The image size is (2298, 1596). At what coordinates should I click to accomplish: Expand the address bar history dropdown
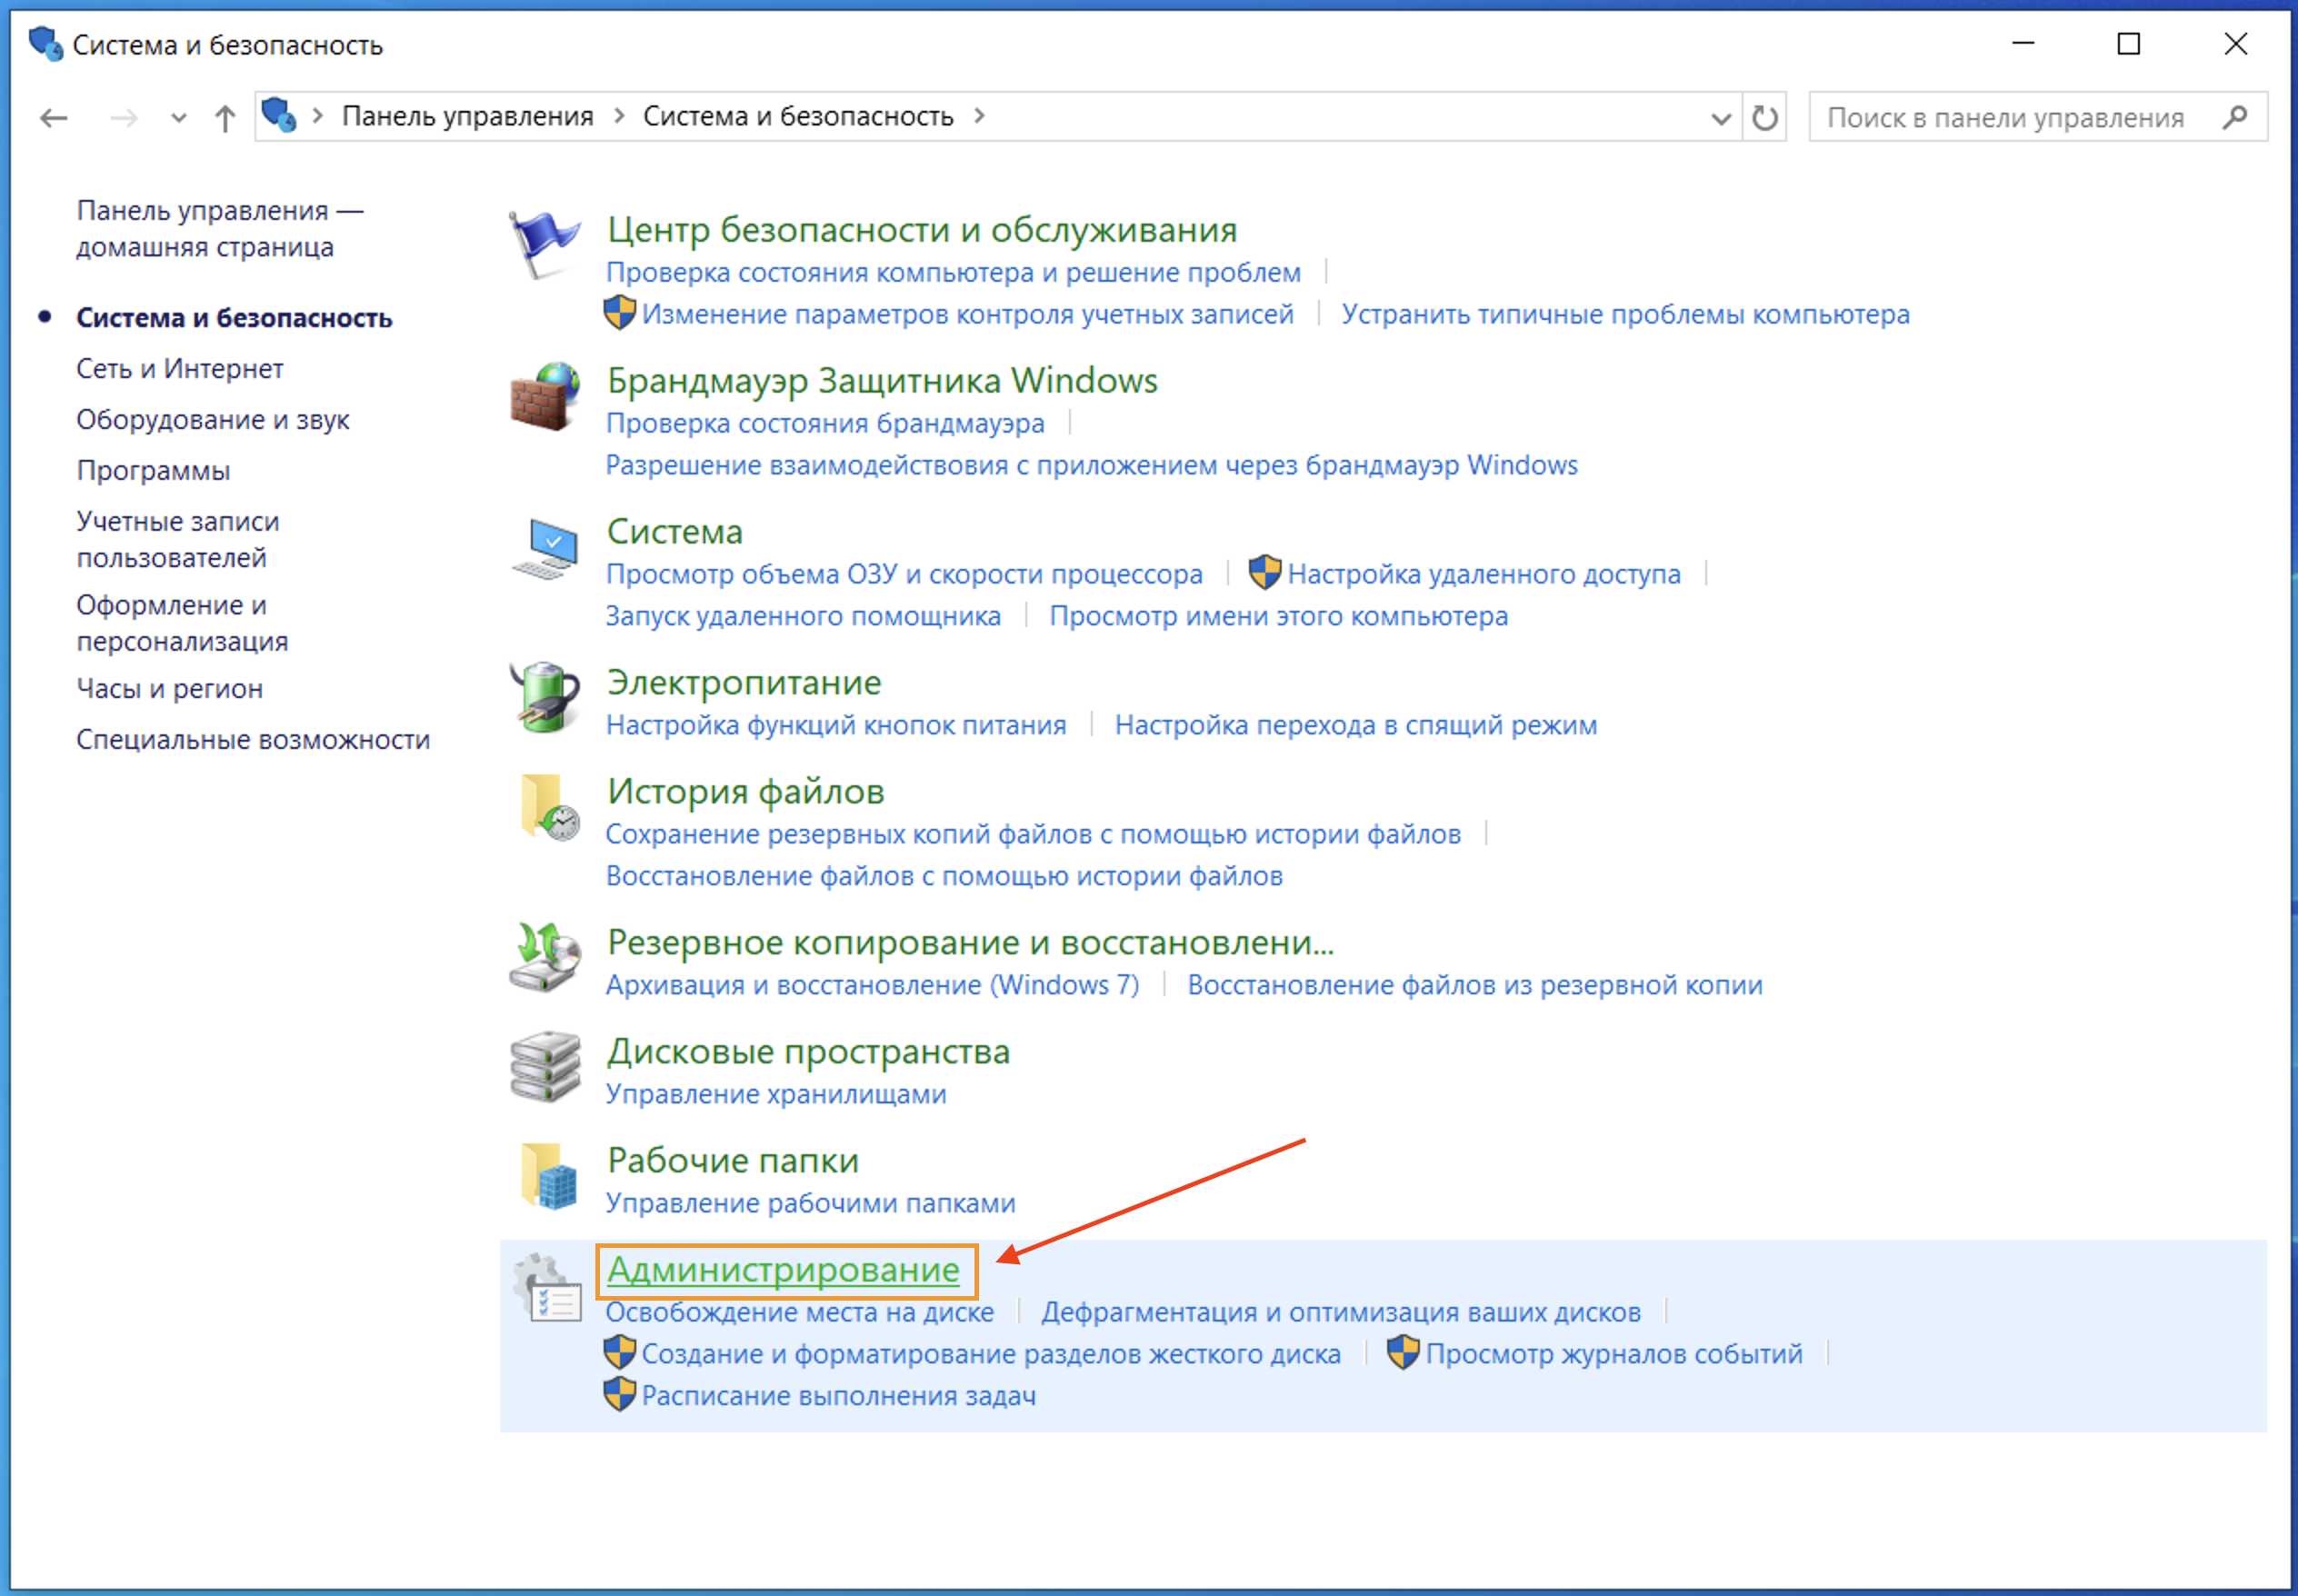[x=1721, y=118]
